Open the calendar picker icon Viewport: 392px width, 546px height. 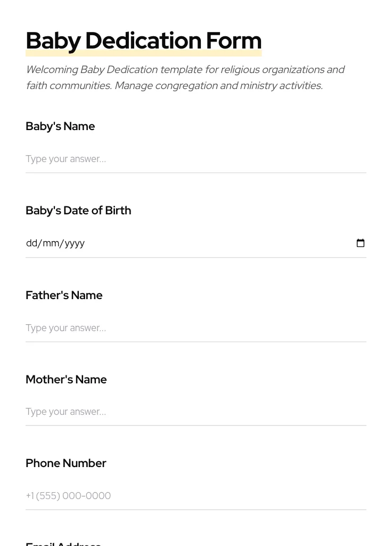(361, 243)
